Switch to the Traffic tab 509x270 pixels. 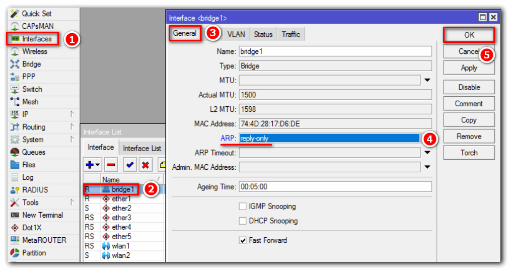(290, 34)
